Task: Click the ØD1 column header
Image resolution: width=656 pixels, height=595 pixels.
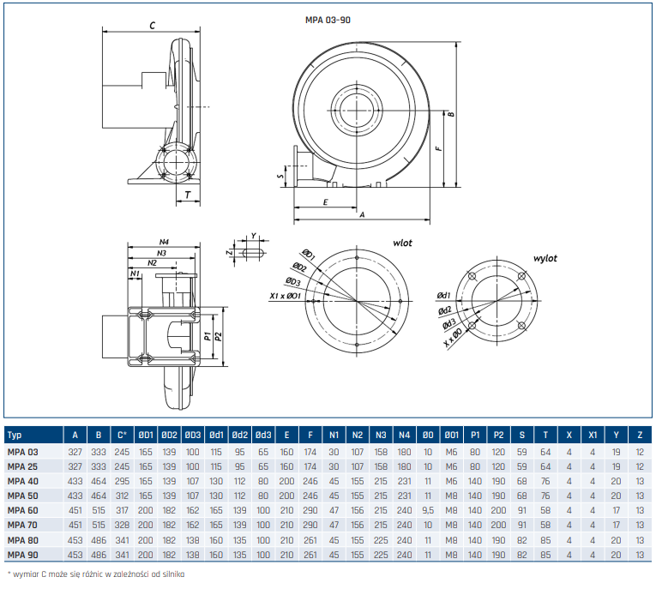Action: [146, 435]
